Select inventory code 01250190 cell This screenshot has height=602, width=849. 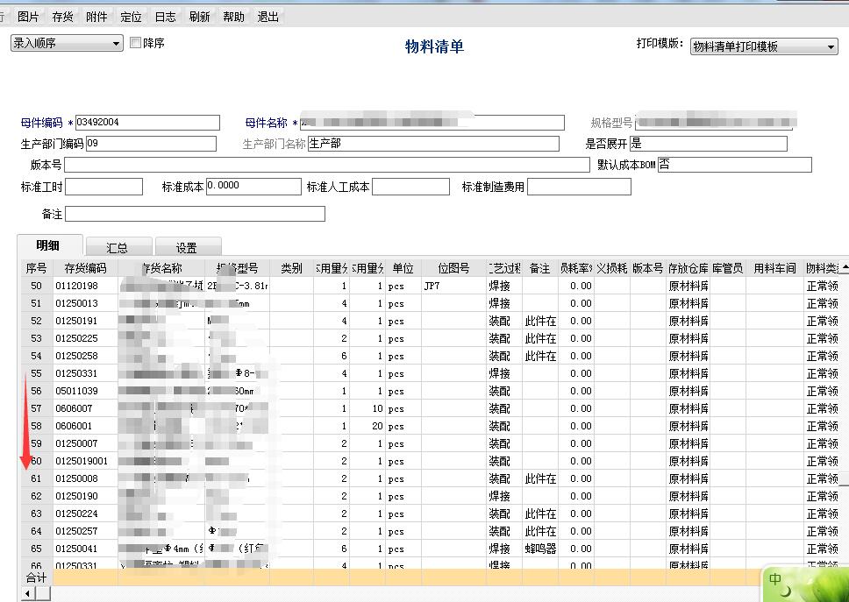click(x=85, y=496)
